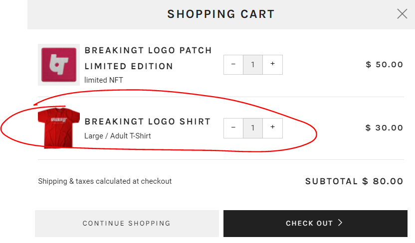Increase quantity of BreakingT Logo Patch
Image resolution: width=415 pixels, height=243 pixels.
click(x=272, y=64)
